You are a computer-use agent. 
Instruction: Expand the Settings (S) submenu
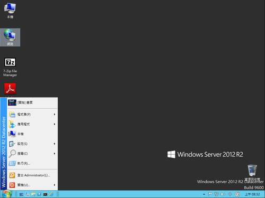click(x=32, y=144)
